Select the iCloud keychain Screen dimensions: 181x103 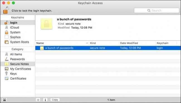(x=18, y=27)
